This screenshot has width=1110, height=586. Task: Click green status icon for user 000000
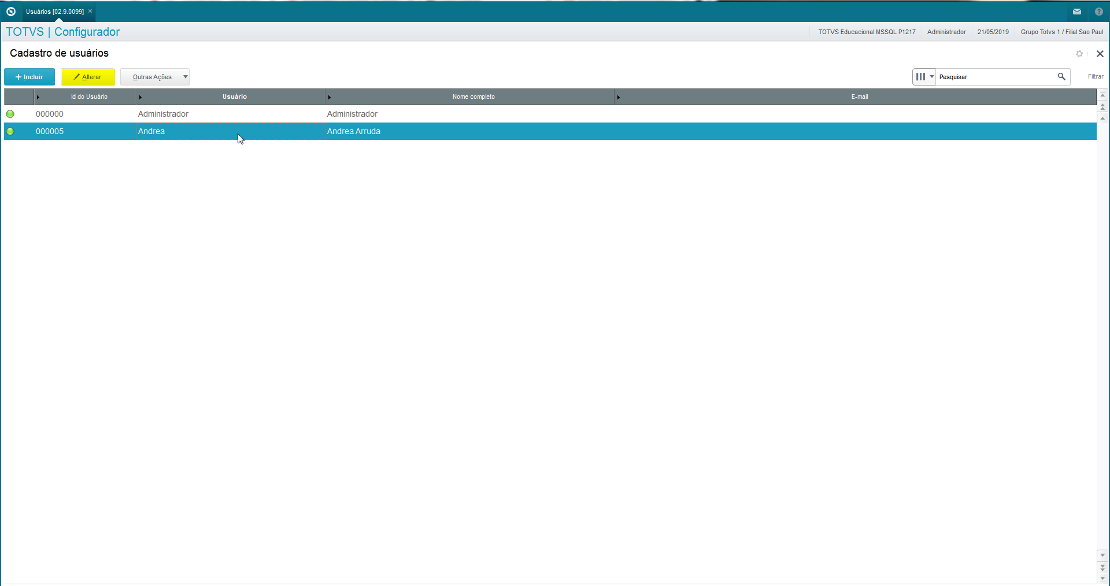click(x=10, y=114)
